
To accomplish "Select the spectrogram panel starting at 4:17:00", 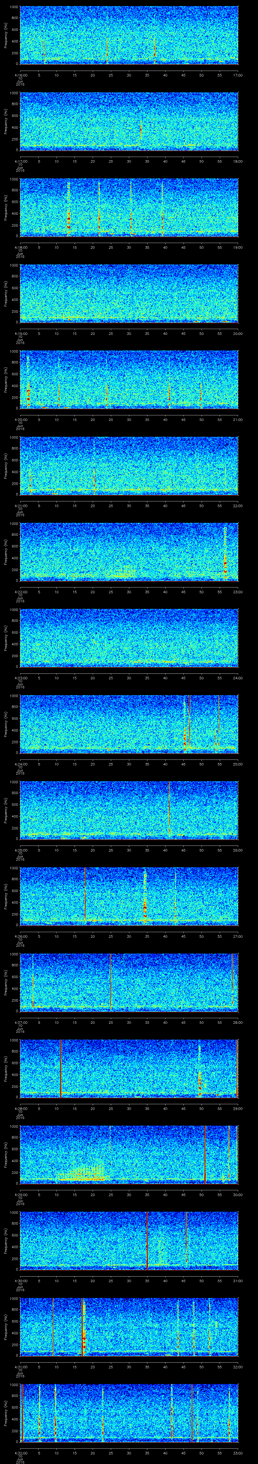I will point(129,121).
